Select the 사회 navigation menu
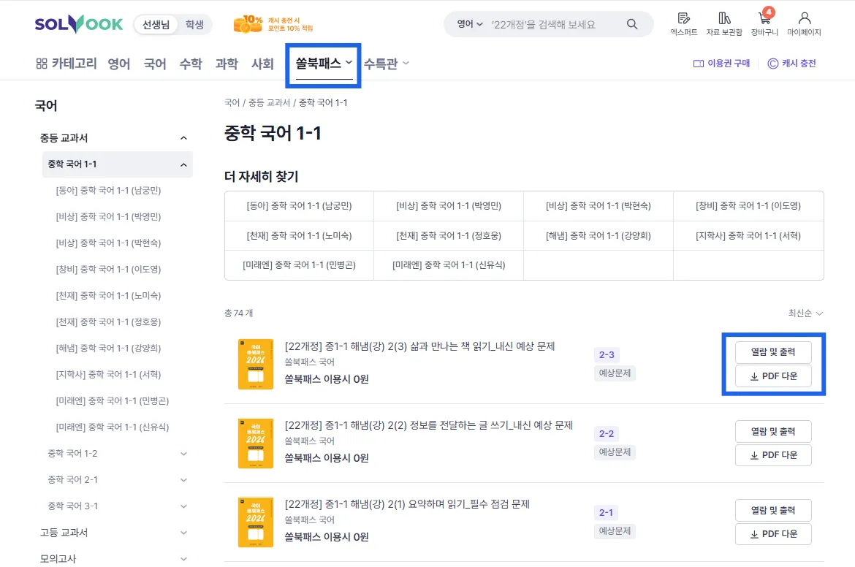 pyautogui.click(x=262, y=64)
